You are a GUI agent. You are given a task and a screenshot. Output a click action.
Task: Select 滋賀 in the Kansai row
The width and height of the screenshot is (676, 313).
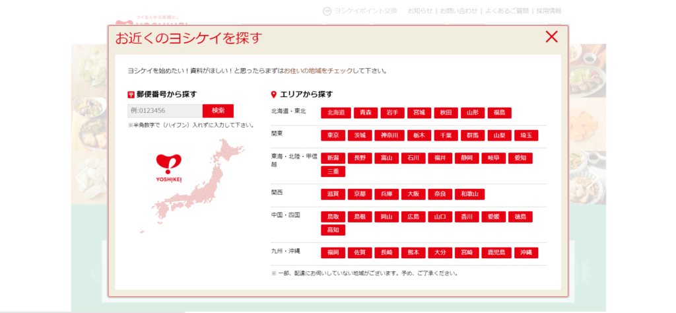click(333, 194)
